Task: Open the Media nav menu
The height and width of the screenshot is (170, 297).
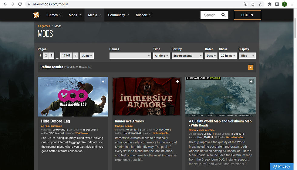Action: [x=94, y=15]
